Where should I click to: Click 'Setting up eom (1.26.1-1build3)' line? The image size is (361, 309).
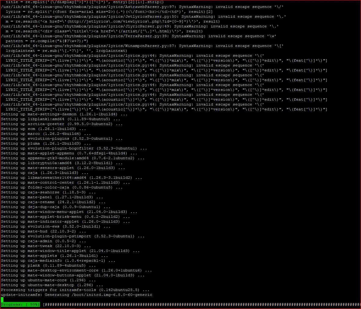click(x=44, y=129)
